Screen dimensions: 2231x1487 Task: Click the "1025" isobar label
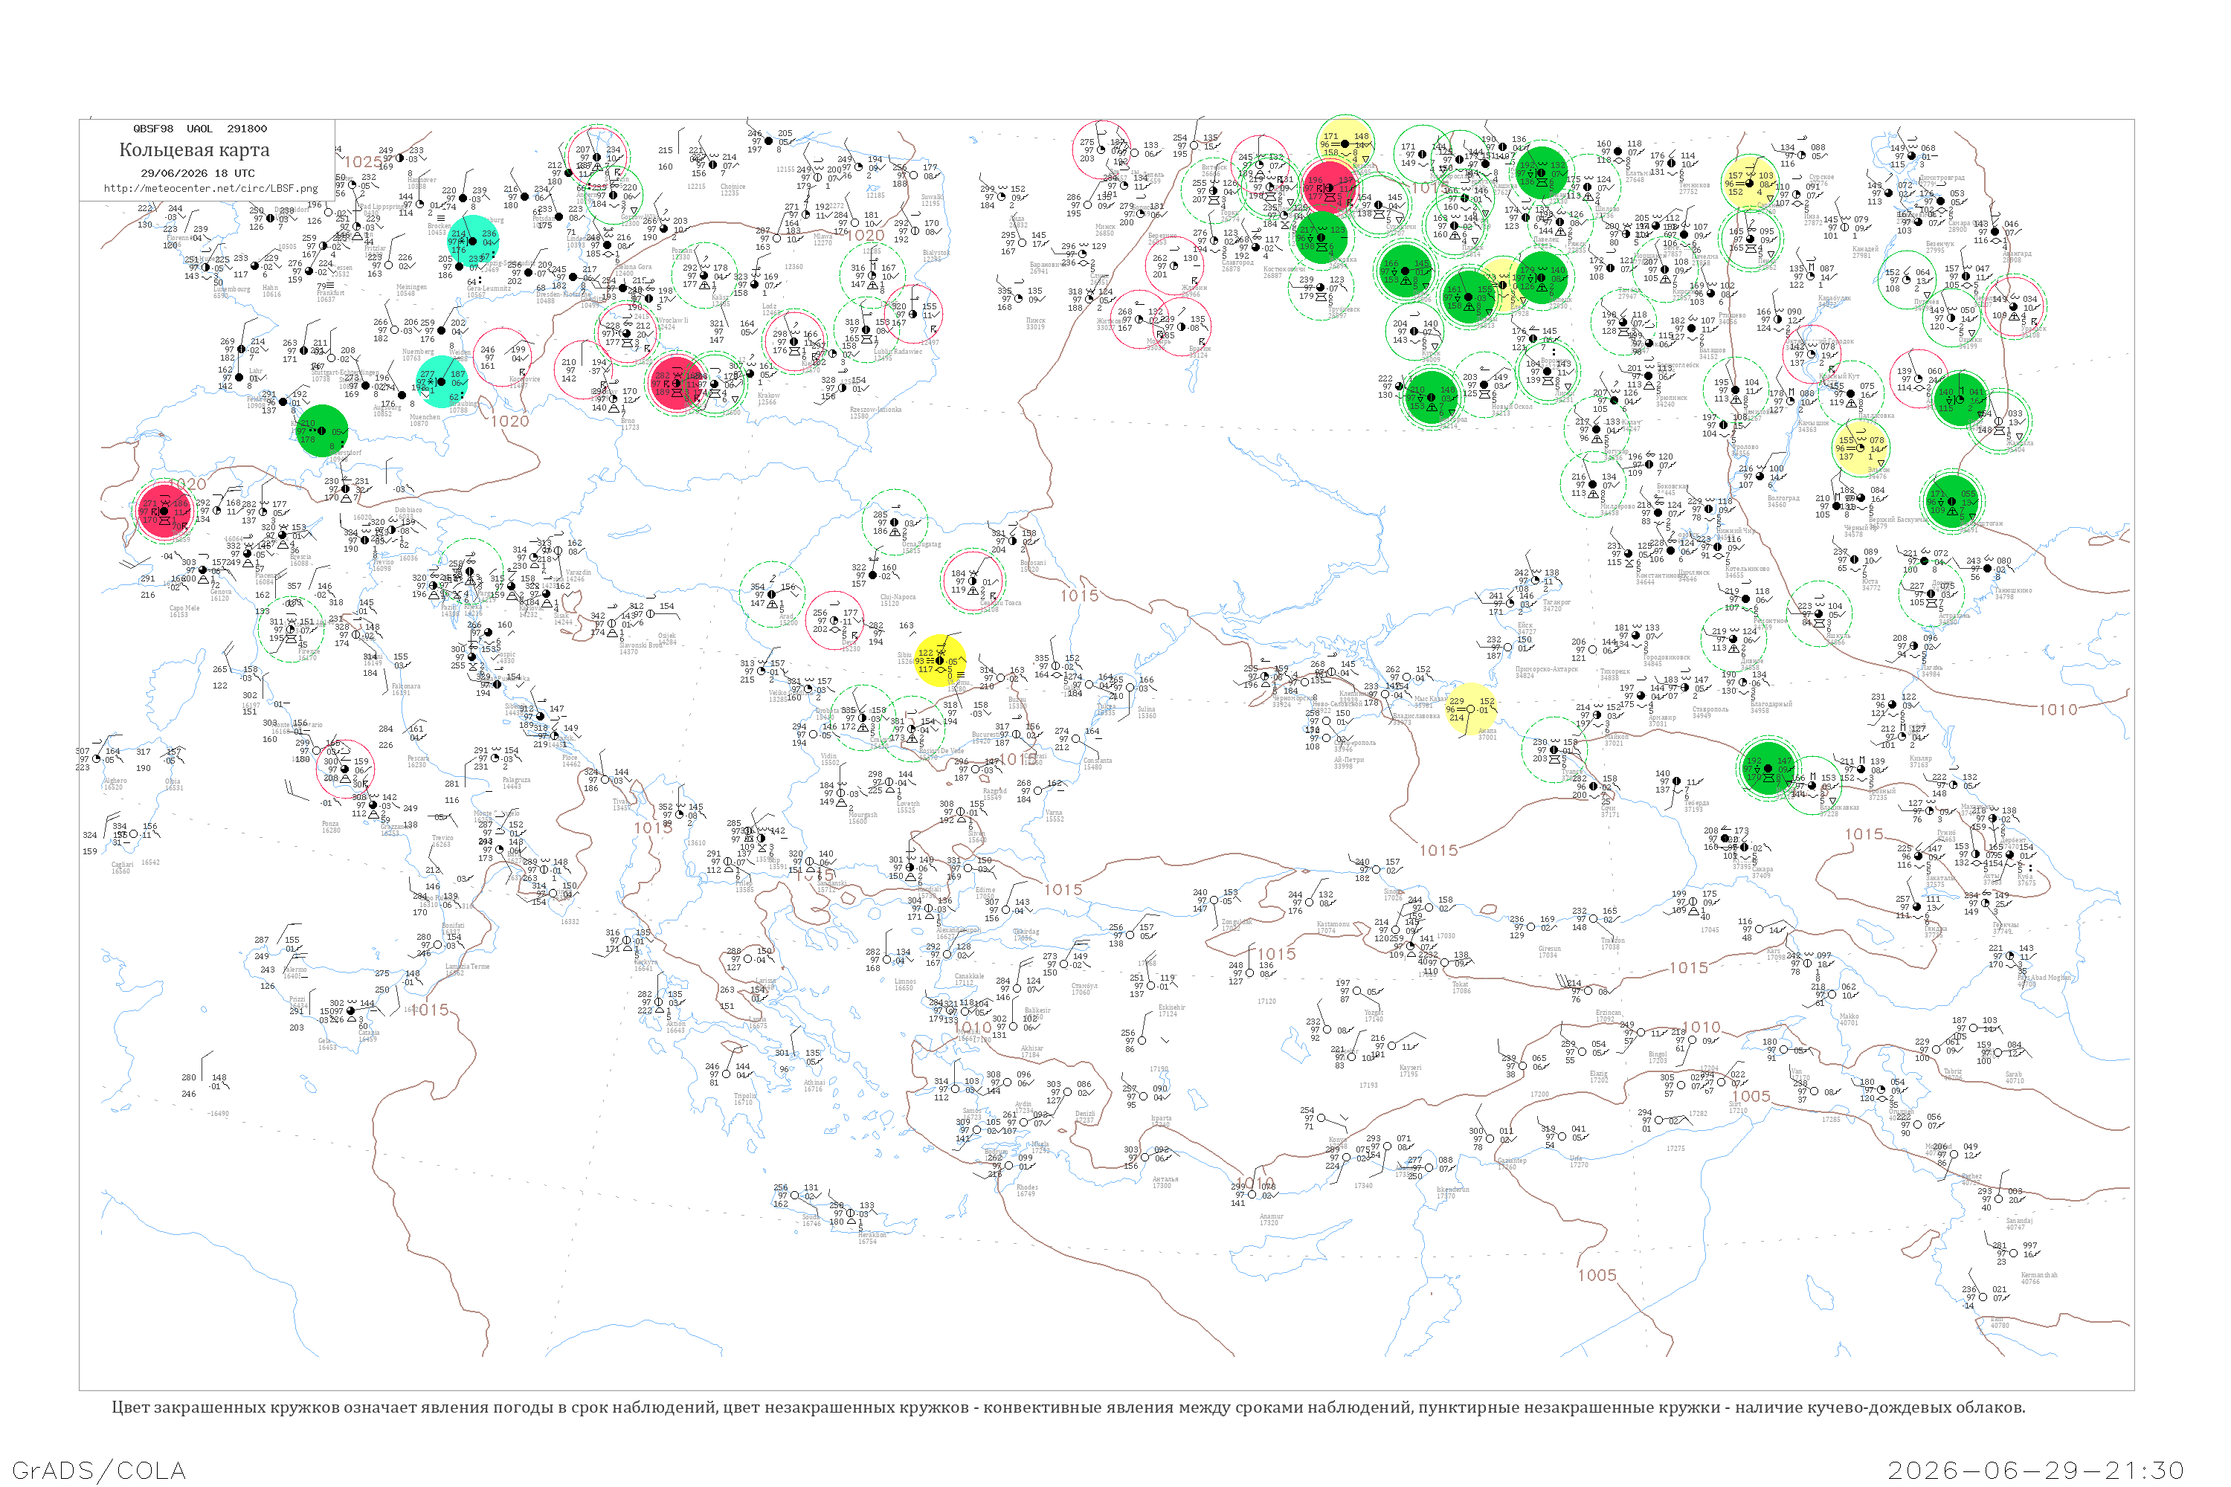coord(364,162)
